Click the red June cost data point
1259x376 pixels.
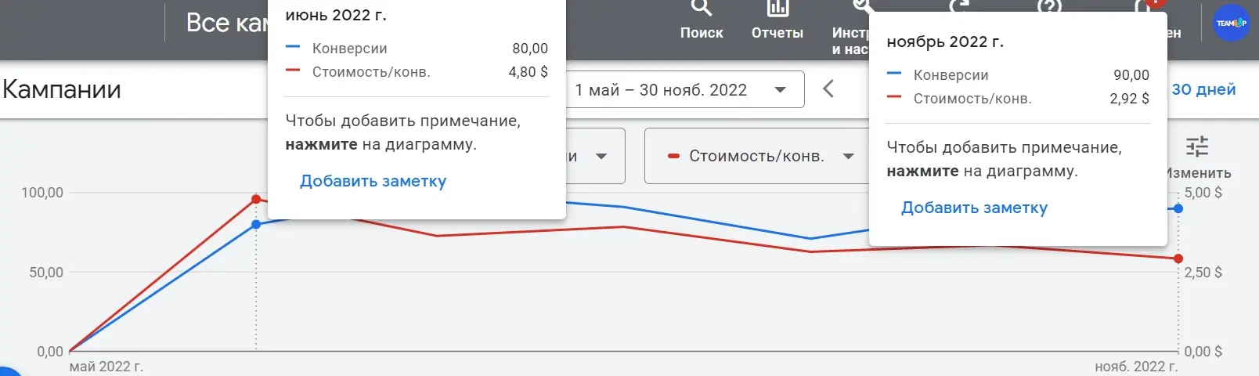(x=256, y=199)
